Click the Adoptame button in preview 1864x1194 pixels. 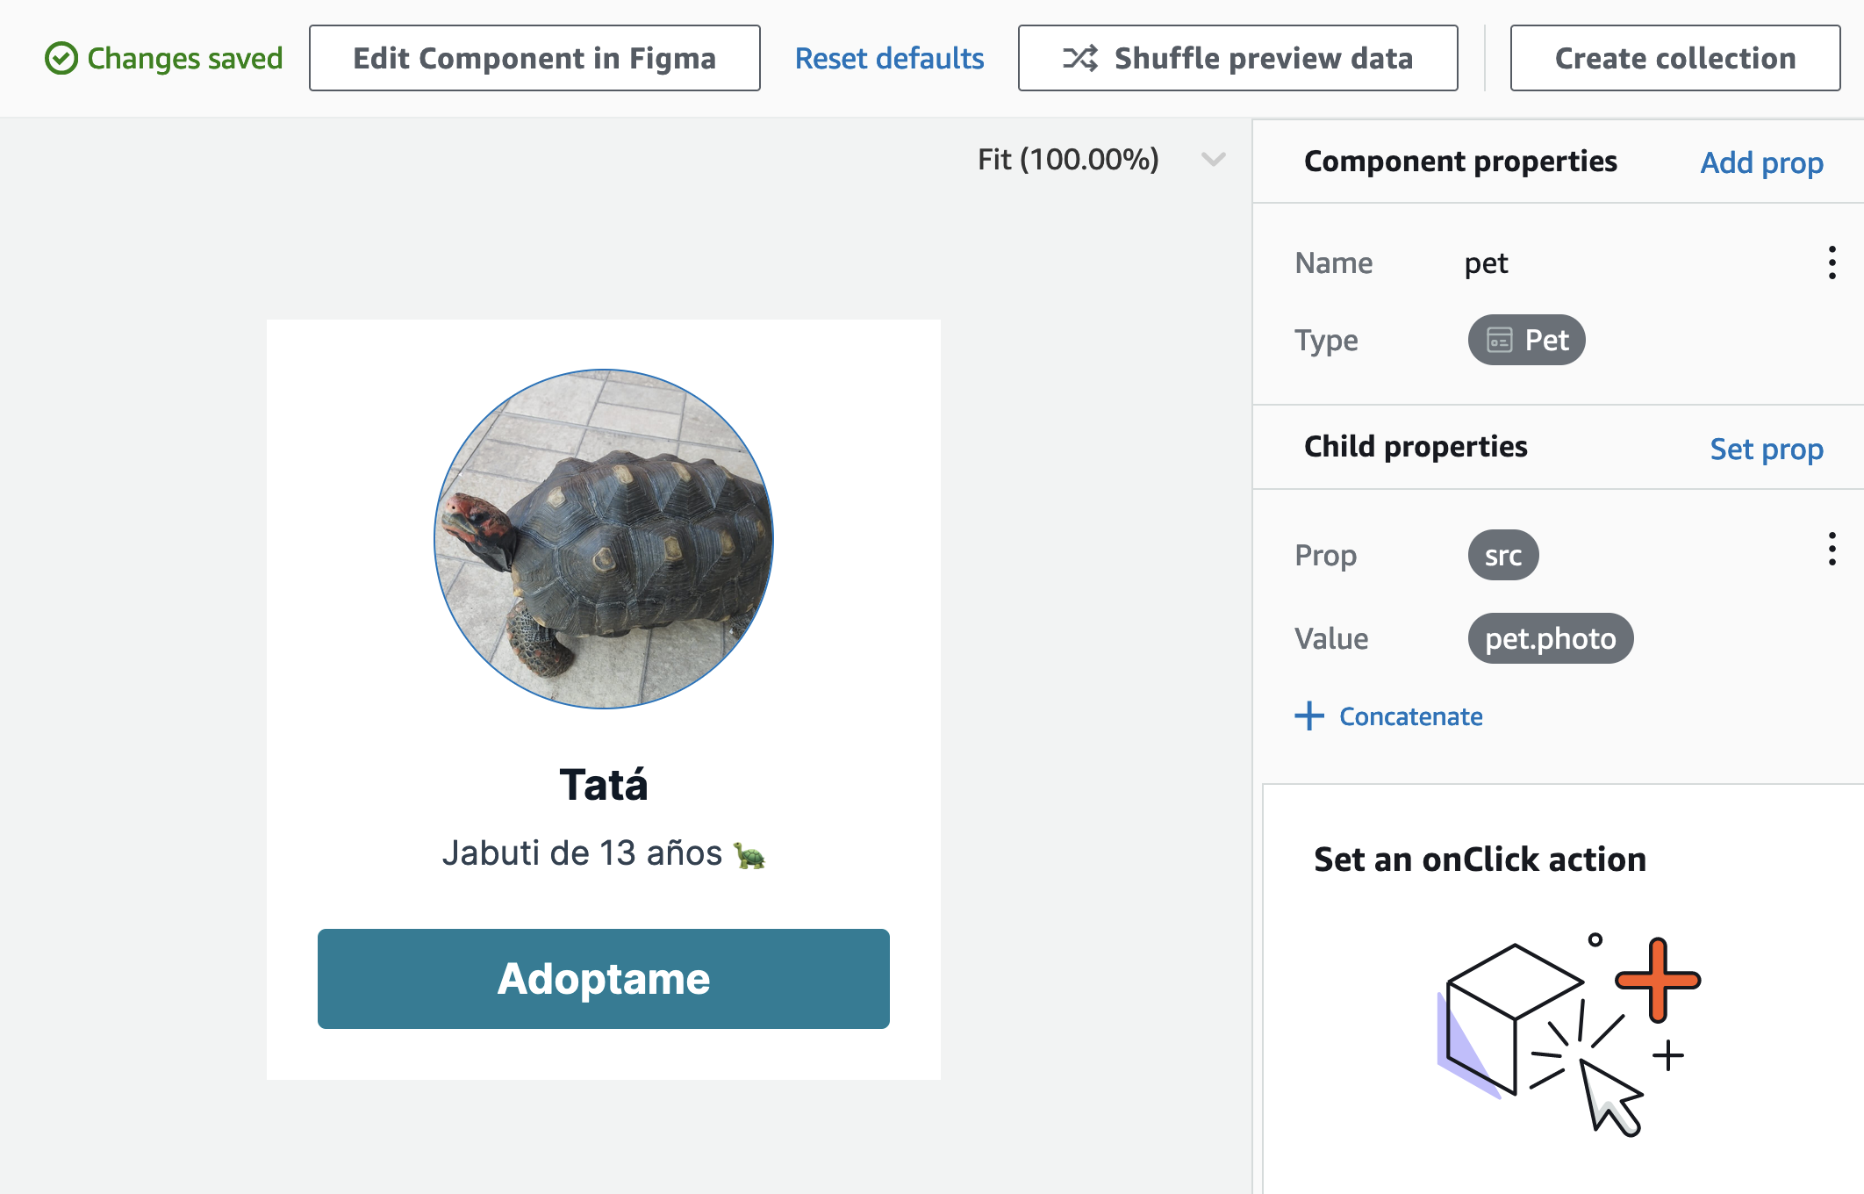click(604, 978)
